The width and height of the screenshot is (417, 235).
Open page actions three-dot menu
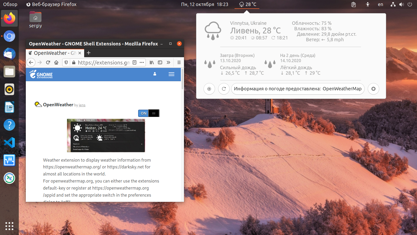pyautogui.click(x=142, y=62)
